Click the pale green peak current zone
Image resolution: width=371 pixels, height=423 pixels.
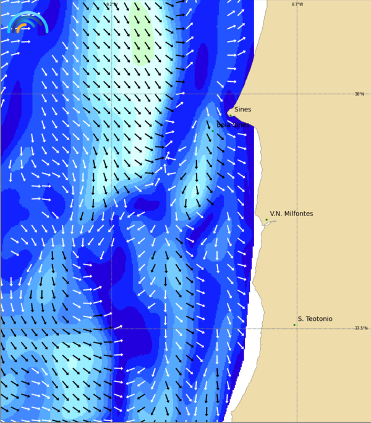click(x=142, y=34)
